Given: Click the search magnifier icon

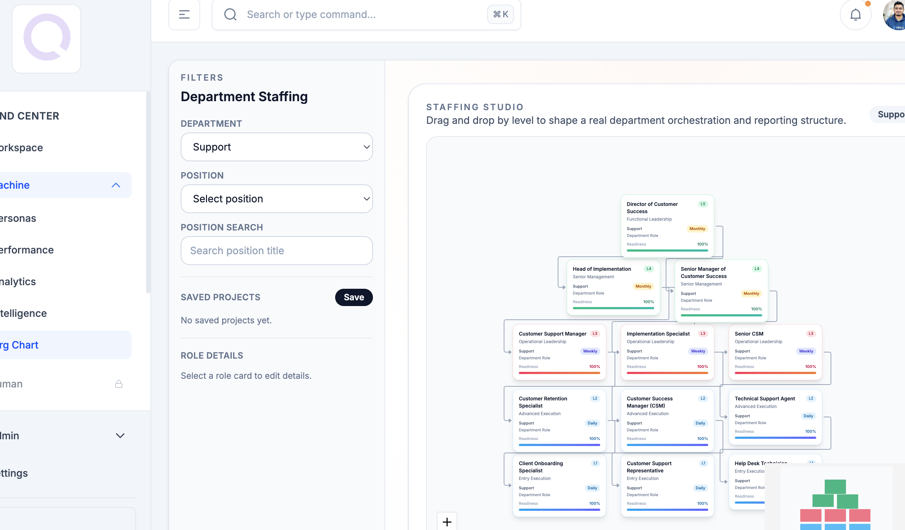Looking at the screenshot, I should 230,14.
